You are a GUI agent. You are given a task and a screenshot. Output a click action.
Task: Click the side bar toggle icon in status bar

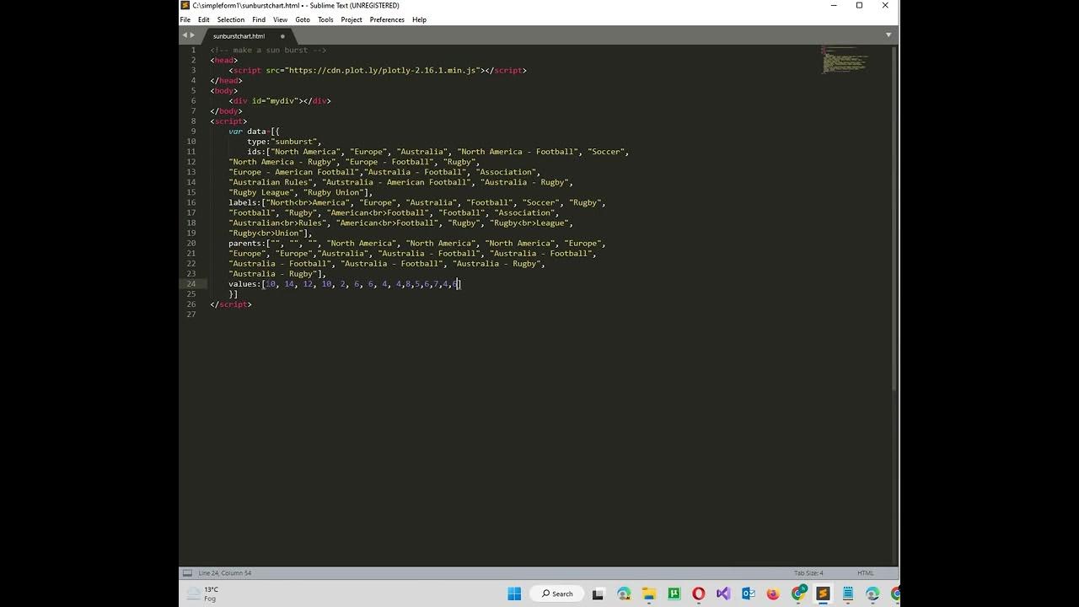point(187,573)
